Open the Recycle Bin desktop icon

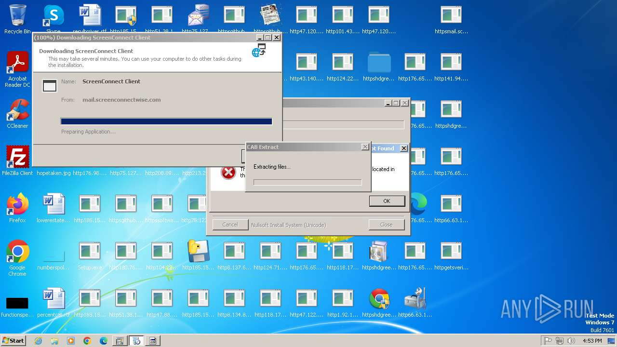[x=17, y=19]
